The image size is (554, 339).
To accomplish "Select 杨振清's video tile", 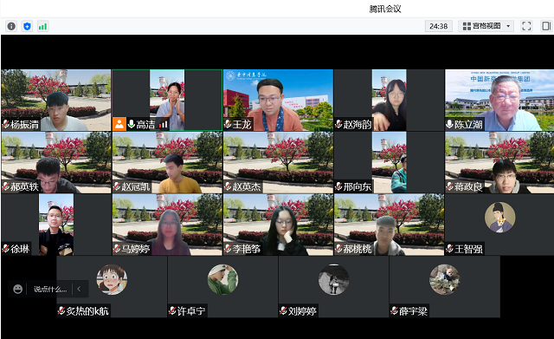I will coord(56,101).
